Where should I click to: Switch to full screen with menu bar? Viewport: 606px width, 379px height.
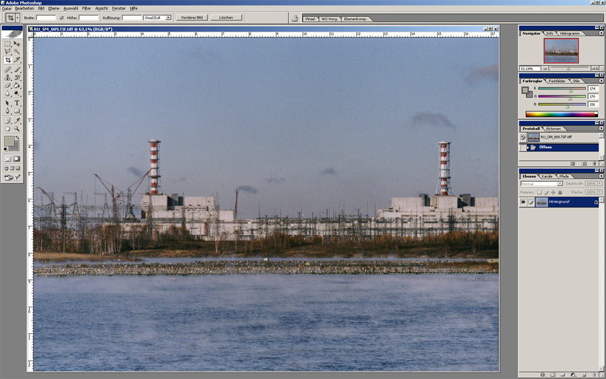point(12,168)
